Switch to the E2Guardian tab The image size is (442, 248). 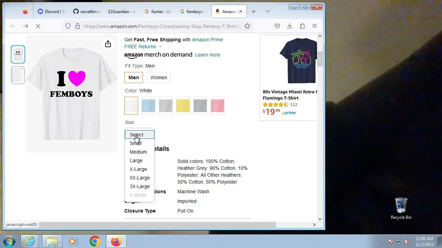[x=122, y=11]
